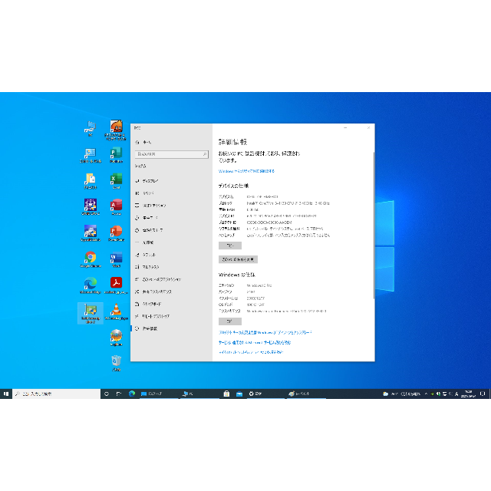Select the Publisher desktop icon
This screenshot has width=491, height=491.
(x=116, y=155)
